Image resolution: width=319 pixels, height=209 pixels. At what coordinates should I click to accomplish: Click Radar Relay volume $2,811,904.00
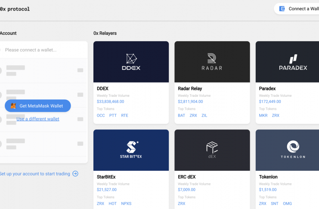[x=190, y=101]
